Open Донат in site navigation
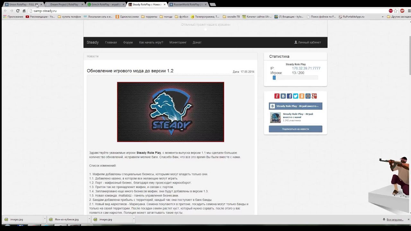411x231 pixels. 197,42
